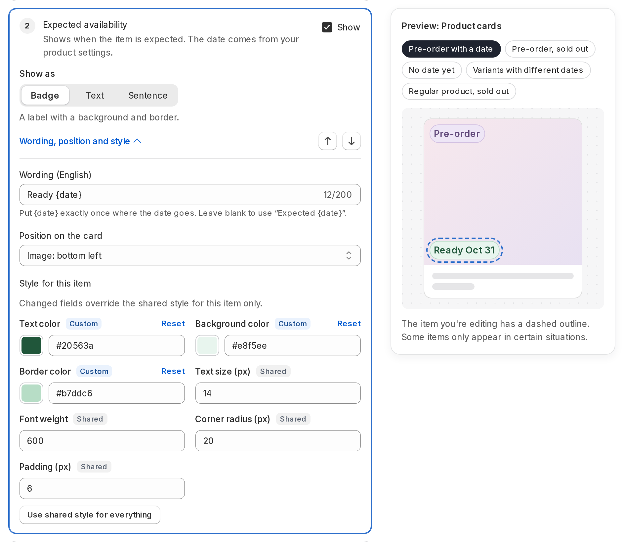
Task: Collapse Wording, position and style section
Action: 80,141
